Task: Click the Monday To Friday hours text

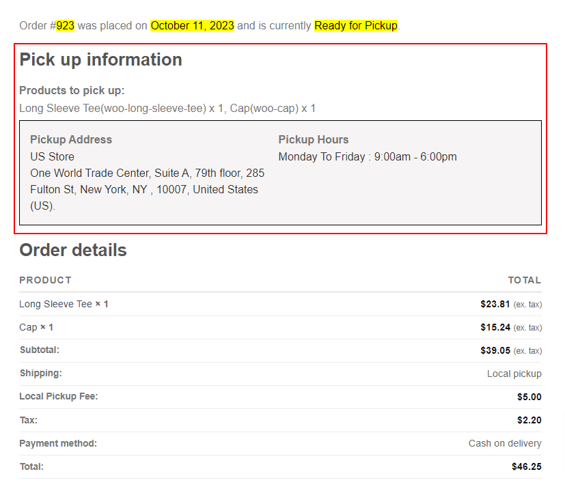Action: 367,156
